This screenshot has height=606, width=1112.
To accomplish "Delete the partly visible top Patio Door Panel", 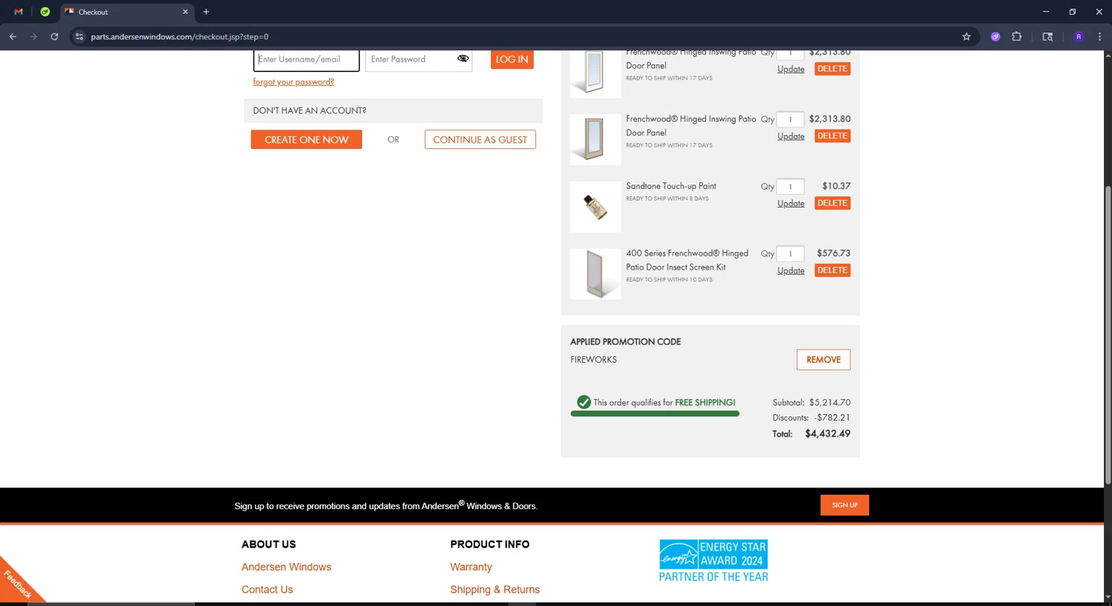I will (x=833, y=69).
